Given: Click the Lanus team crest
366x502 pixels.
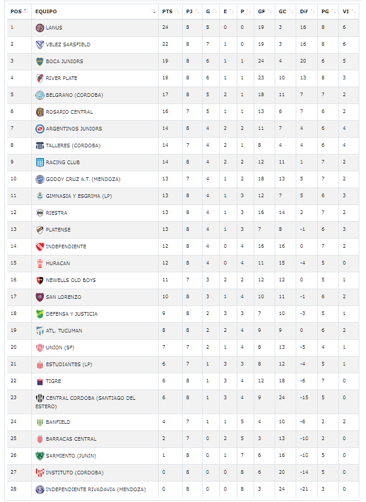Looking at the screenshot, I should [40, 28].
